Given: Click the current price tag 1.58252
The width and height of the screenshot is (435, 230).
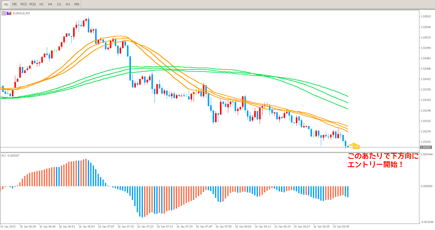Looking at the screenshot, I should click(x=426, y=147).
